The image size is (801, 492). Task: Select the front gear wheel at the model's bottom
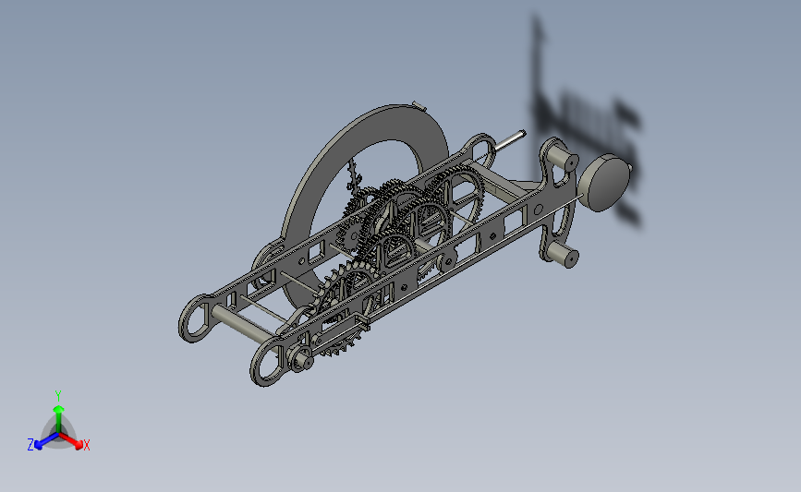tap(345, 309)
